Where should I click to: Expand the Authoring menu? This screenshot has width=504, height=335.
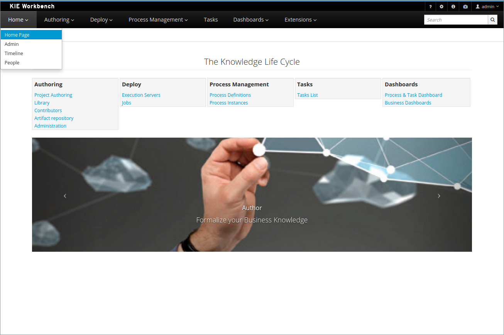pyautogui.click(x=59, y=20)
